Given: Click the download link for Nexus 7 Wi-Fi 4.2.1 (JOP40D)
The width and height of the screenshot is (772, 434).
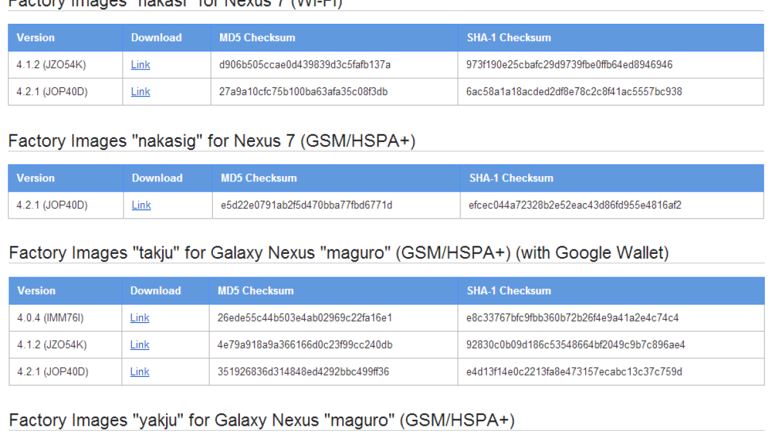Looking at the screenshot, I should (x=140, y=92).
